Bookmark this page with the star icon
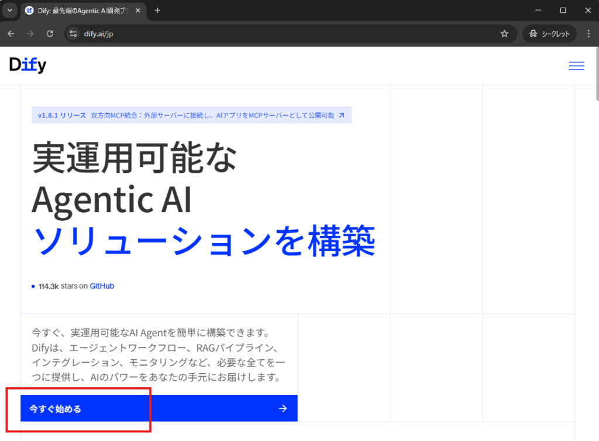Viewport: 599px width, 441px height. pyautogui.click(x=504, y=33)
